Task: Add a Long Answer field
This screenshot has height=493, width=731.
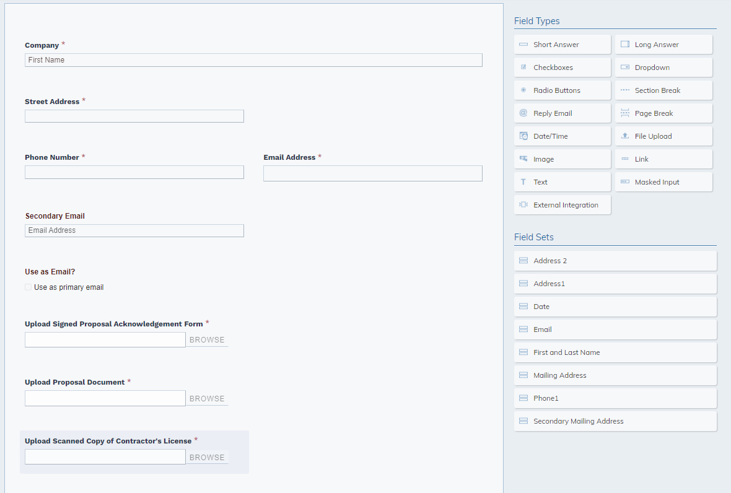Action: coord(664,44)
